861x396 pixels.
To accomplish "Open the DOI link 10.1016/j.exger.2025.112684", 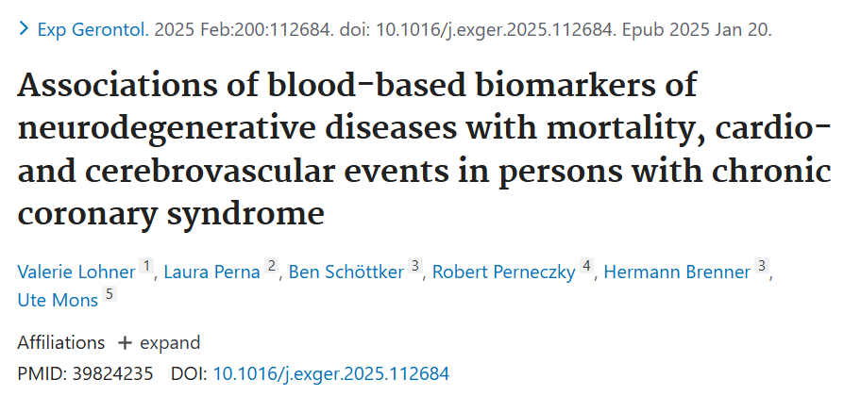I will pos(331,374).
